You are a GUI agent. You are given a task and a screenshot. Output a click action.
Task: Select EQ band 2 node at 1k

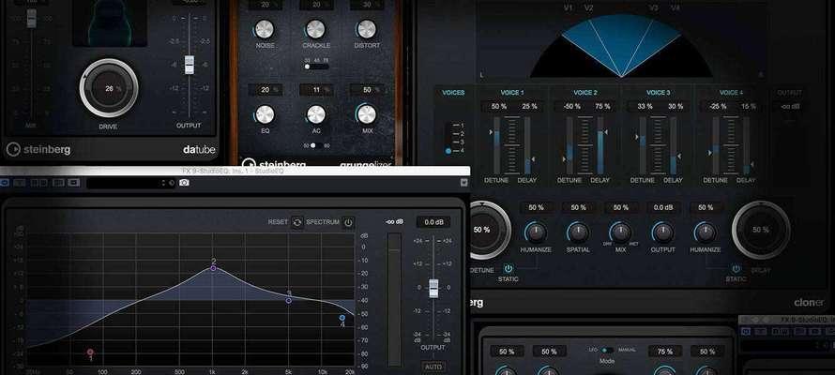213,269
